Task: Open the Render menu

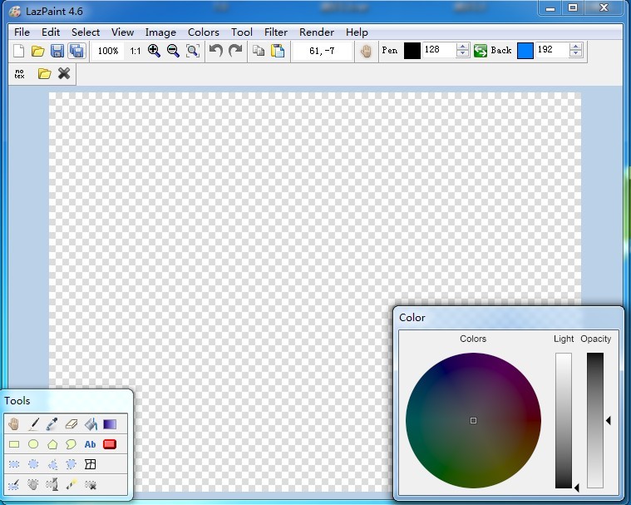Action: pos(317,32)
